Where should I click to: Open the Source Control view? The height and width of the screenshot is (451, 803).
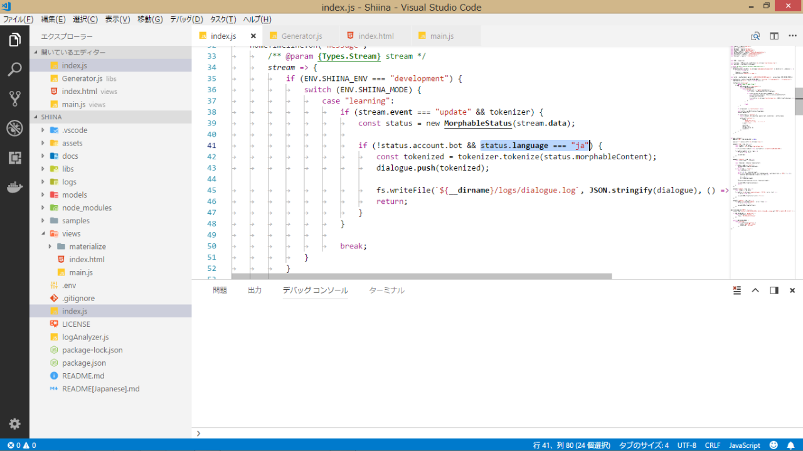14,98
